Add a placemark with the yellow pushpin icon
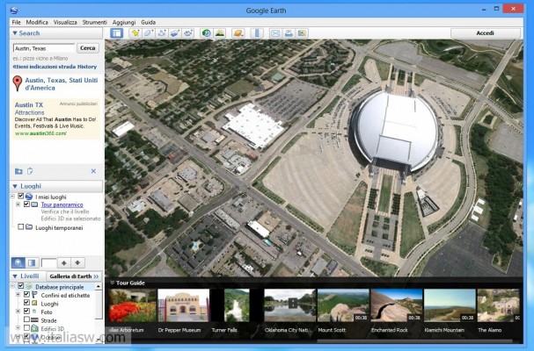 135,33
